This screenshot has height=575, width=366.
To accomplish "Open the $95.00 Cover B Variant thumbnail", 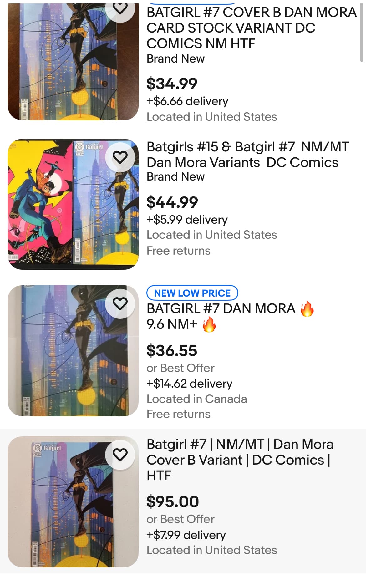I will (73, 501).
